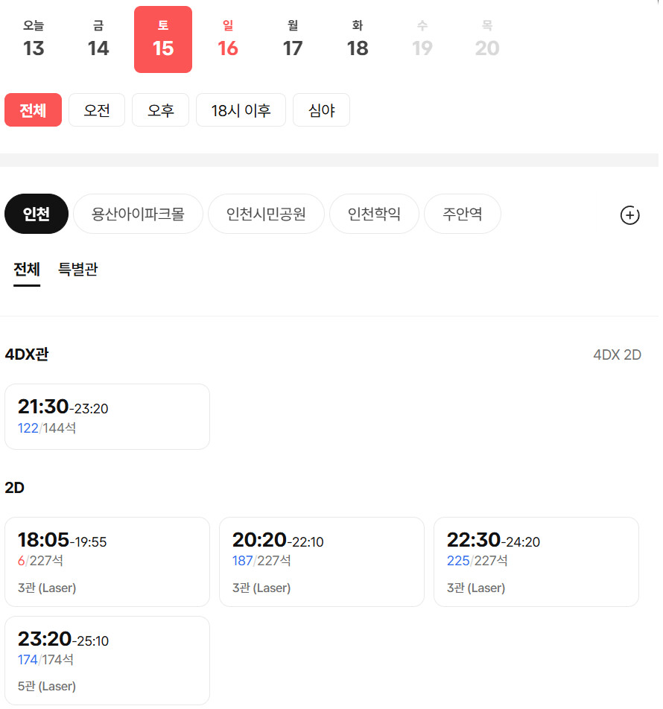Pick Tuesday the 18th date

(358, 39)
